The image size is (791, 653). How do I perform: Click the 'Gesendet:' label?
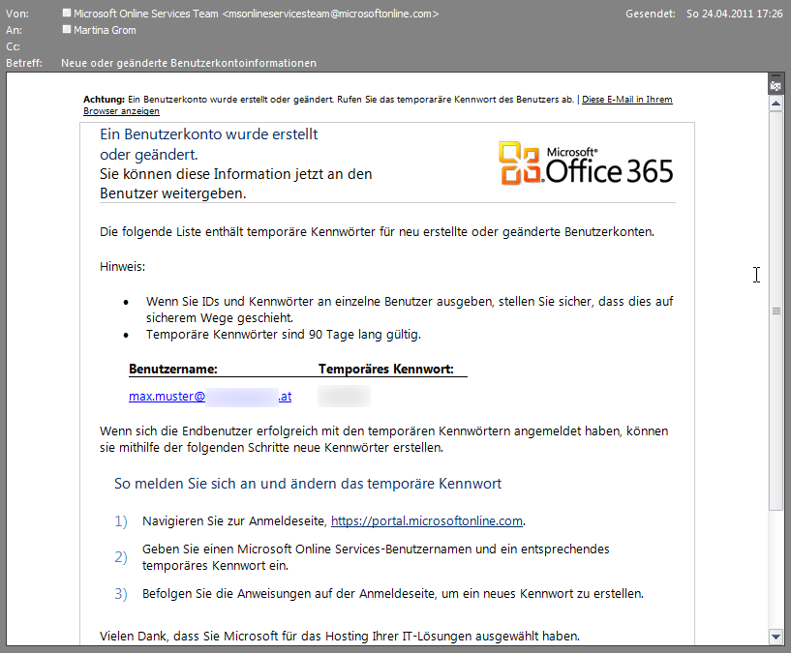[x=651, y=14]
